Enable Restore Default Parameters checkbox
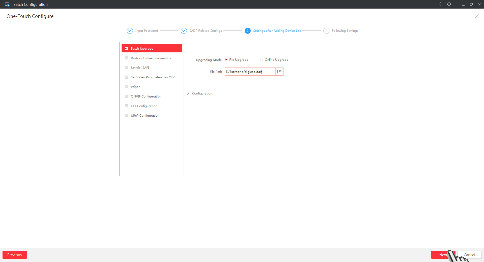Screen dimensions: 484x262 (126, 58)
